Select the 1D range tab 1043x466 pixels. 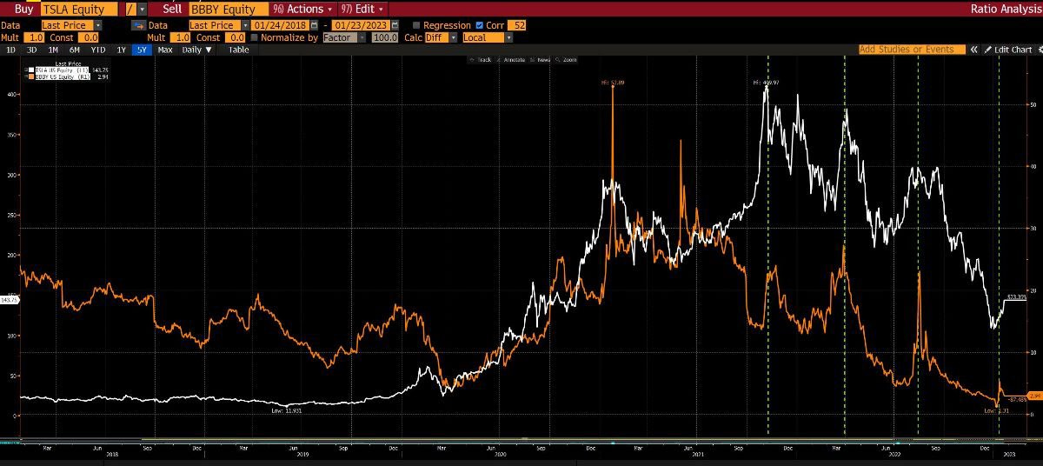(x=11, y=50)
